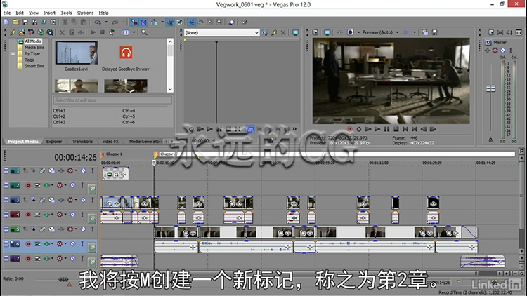Image resolution: width=527 pixels, height=296 pixels.
Task: Open undo history dropdown arrow
Action: (x=106, y=22)
